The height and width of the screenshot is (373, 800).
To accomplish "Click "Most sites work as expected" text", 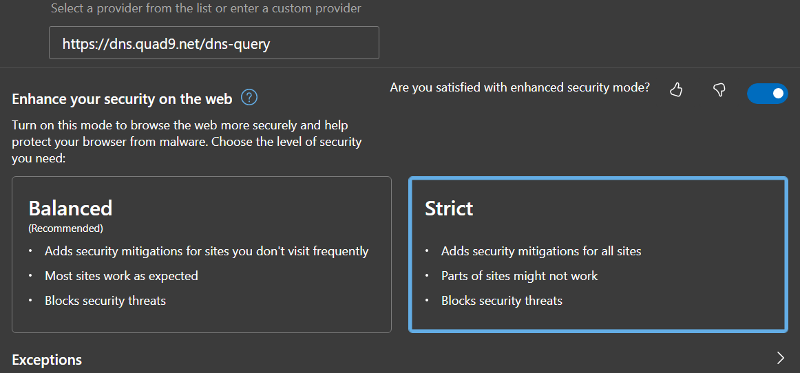I will tap(121, 276).
